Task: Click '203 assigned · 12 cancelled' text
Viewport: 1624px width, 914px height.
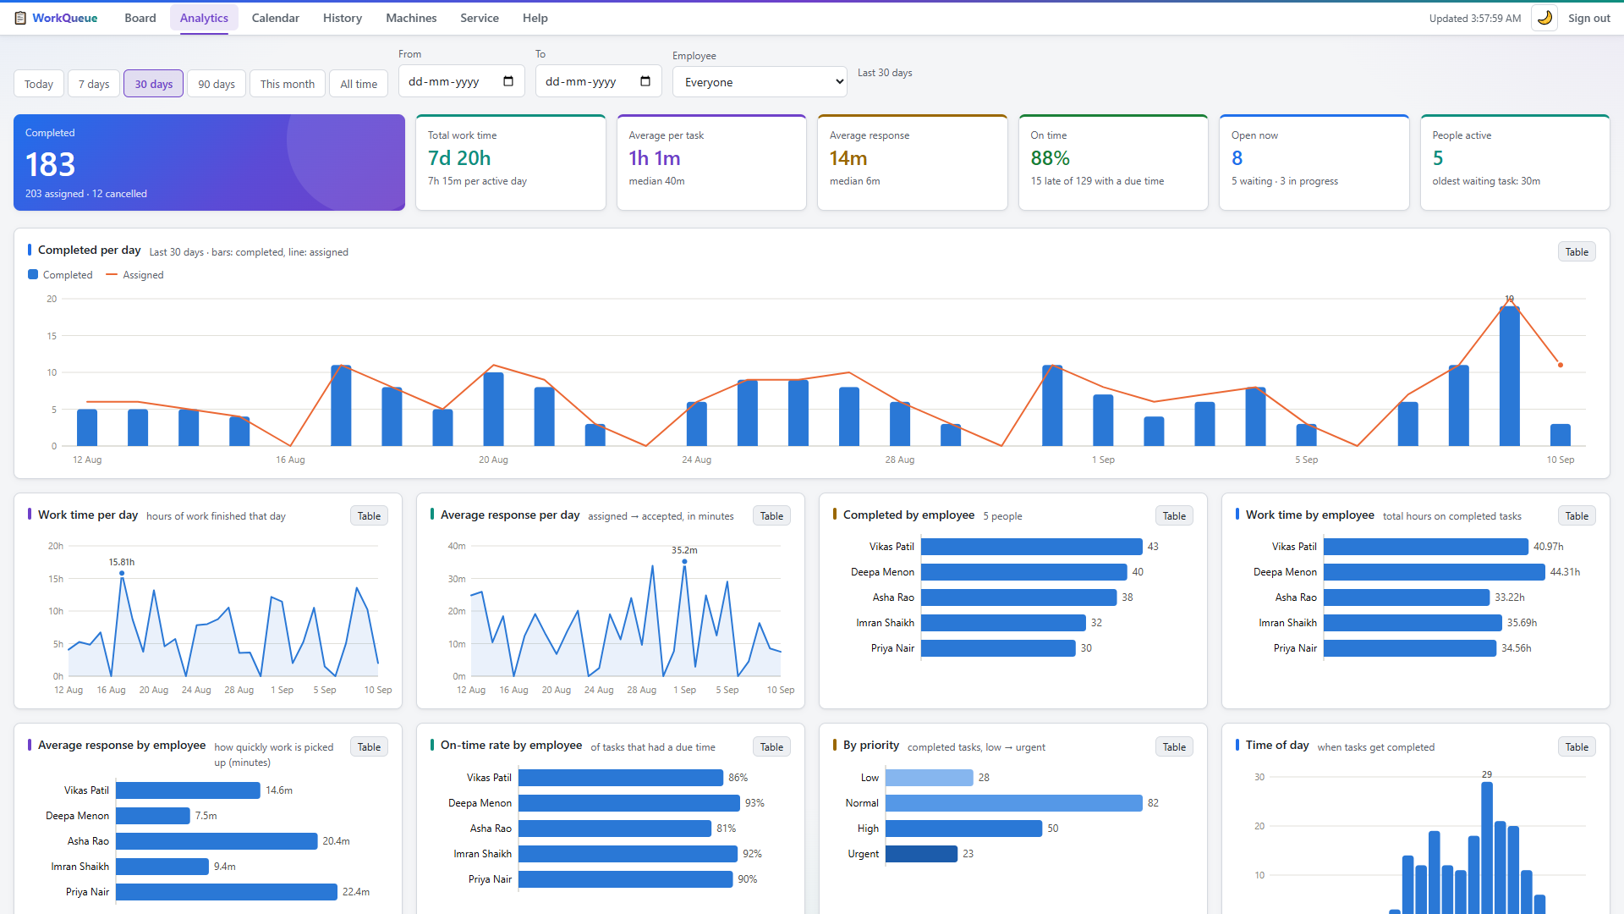Action: (86, 194)
